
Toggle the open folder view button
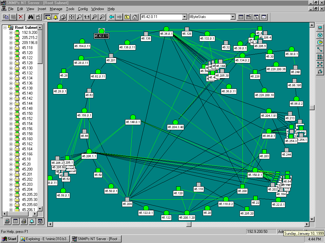[48, 17]
